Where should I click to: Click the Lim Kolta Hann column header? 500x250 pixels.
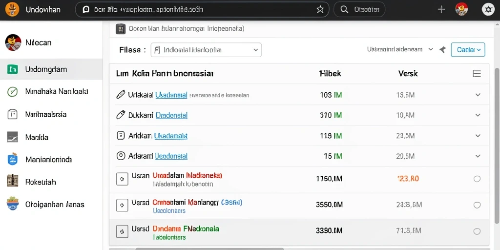coord(165,74)
